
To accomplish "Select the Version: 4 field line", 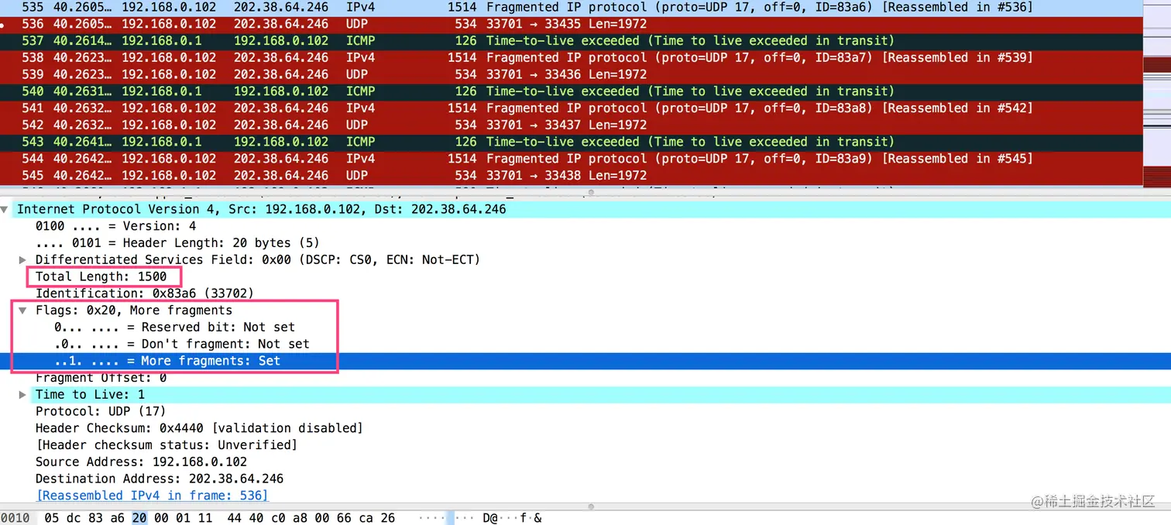I will click(x=116, y=226).
